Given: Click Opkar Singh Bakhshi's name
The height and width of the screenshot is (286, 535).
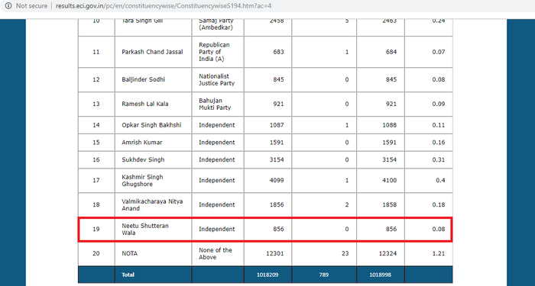Looking at the screenshot, I should click(151, 125).
